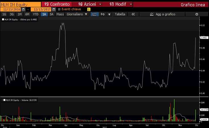
Task: Select the 5A time range
Action: (51, 14)
